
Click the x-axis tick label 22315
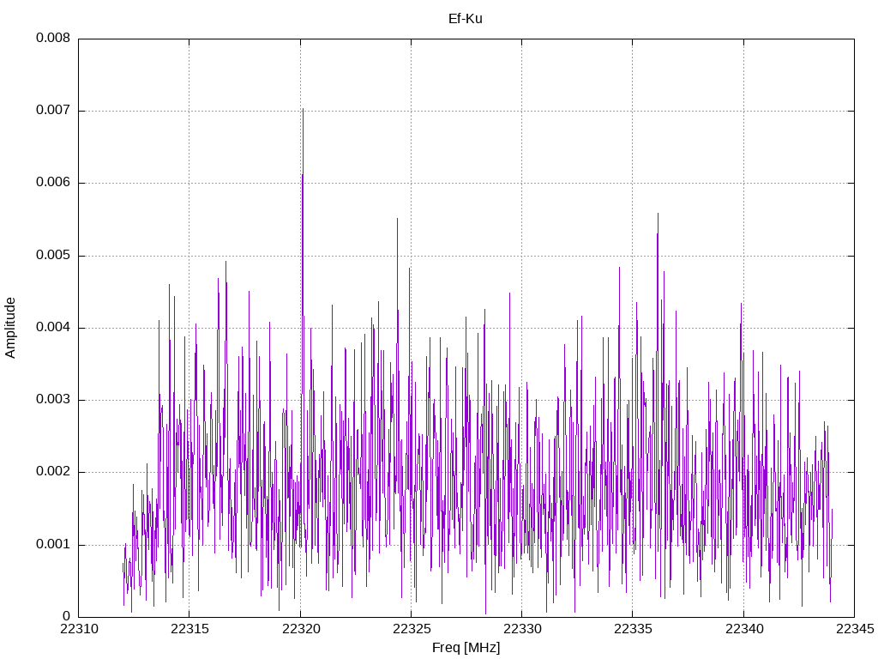point(189,629)
